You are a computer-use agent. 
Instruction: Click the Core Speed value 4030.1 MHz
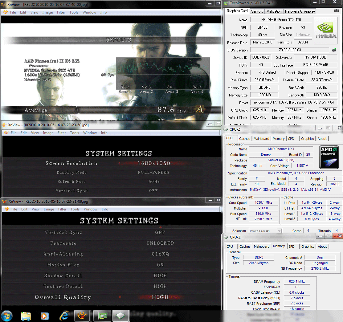[263, 202]
